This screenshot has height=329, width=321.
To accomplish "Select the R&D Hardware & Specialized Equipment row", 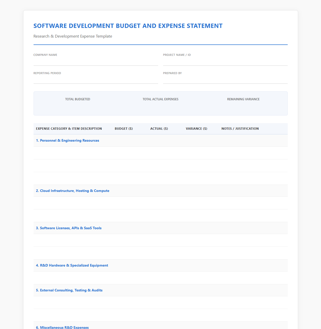I will pyautogui.click(x=161, y=266).
